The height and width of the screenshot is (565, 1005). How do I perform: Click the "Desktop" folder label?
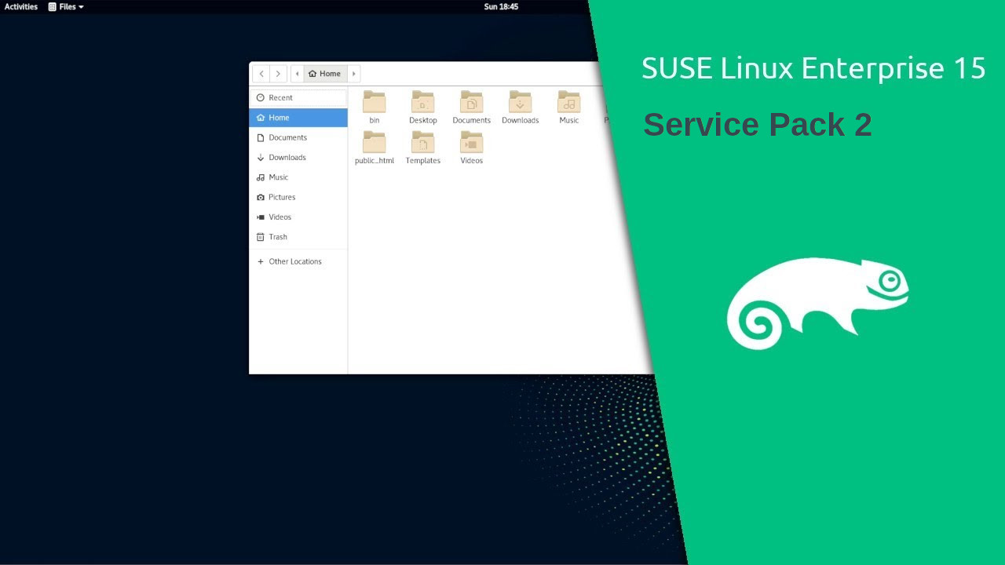tap(422, 121)
